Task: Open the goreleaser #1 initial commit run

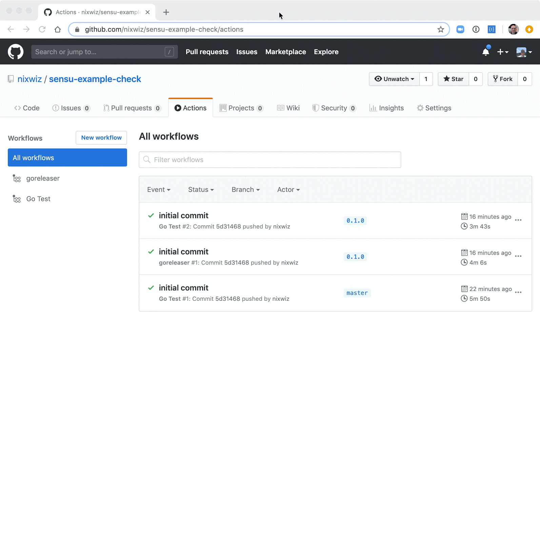Action: pos(183,252)
